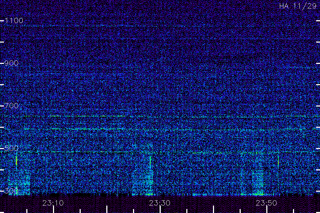Screen dimensions: 320x213
Task: Click the 23:50 time axis label
Action: 267,203
